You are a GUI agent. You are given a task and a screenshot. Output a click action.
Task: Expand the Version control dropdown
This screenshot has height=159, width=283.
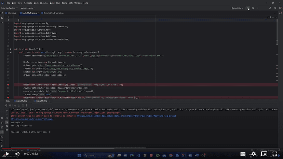pos(28,8)
